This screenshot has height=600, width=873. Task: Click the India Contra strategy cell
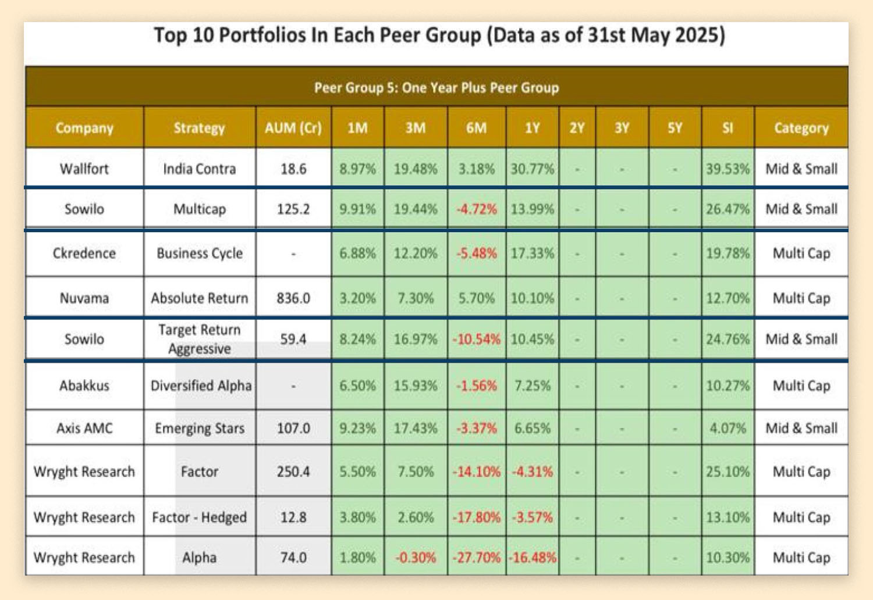click(199, 169)
